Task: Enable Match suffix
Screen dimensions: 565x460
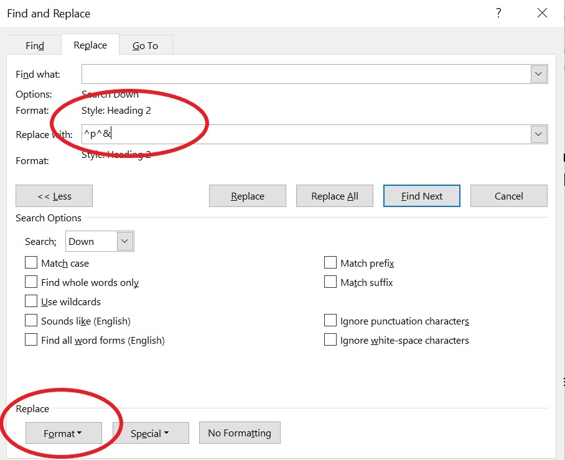Action: [x=330, y=282]
